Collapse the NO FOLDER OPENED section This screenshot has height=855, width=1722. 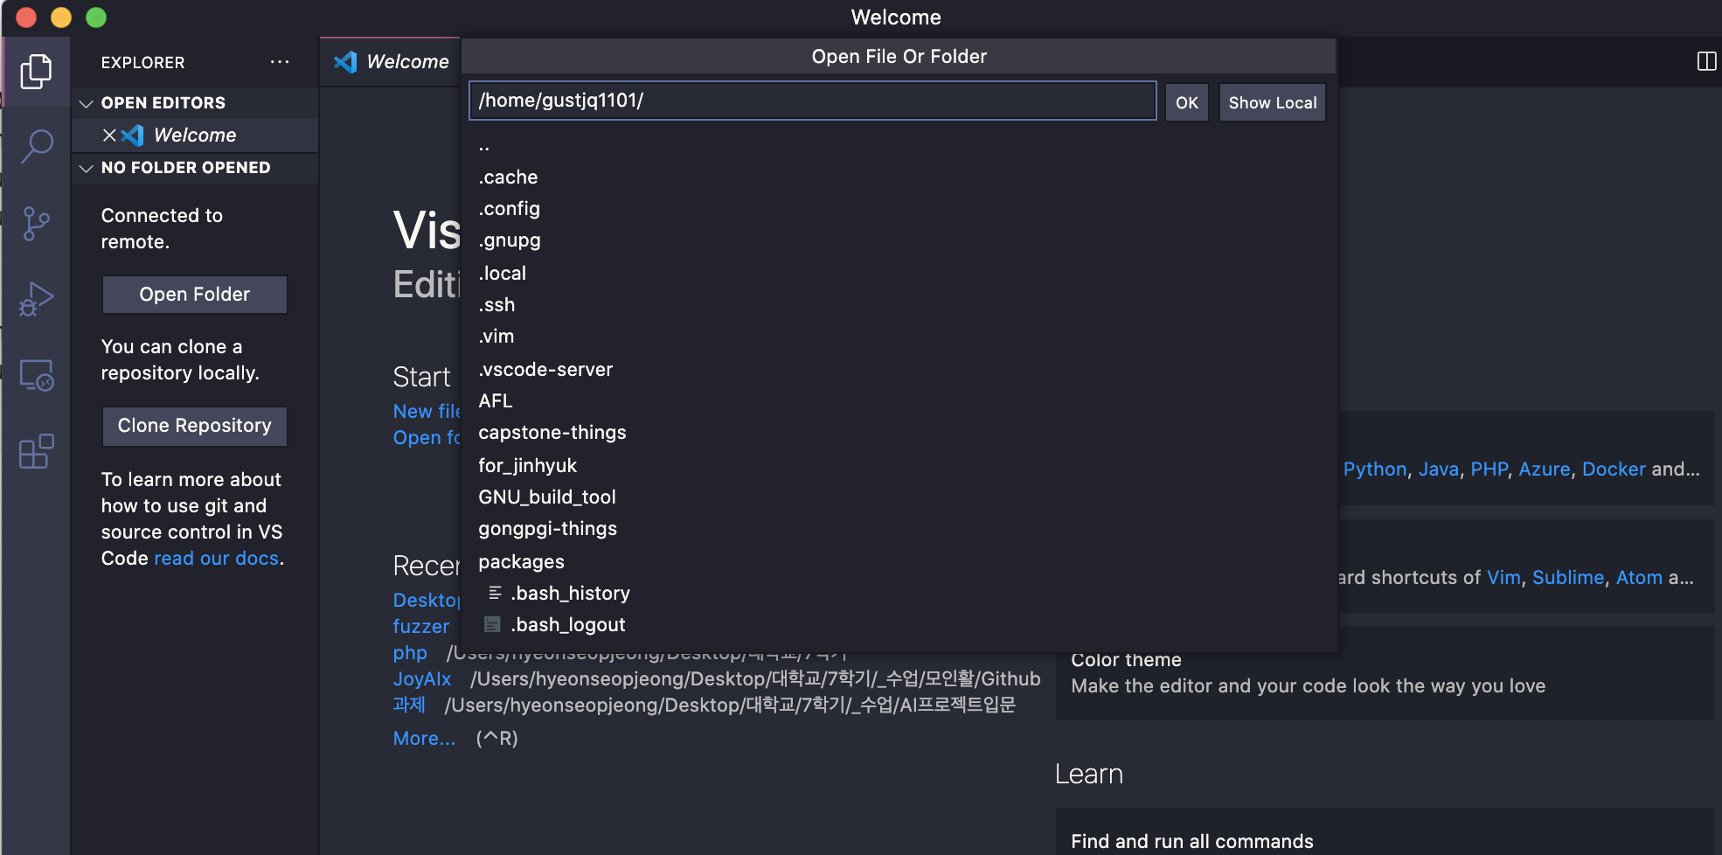pos(86,168)
